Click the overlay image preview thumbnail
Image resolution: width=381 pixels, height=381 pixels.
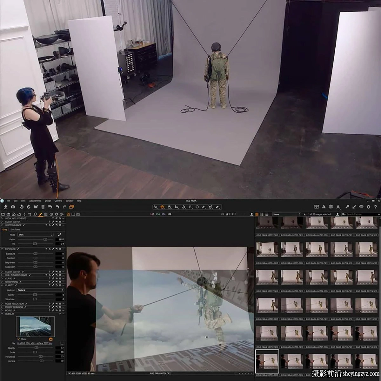pyautogui.click(x=35, y=326)
